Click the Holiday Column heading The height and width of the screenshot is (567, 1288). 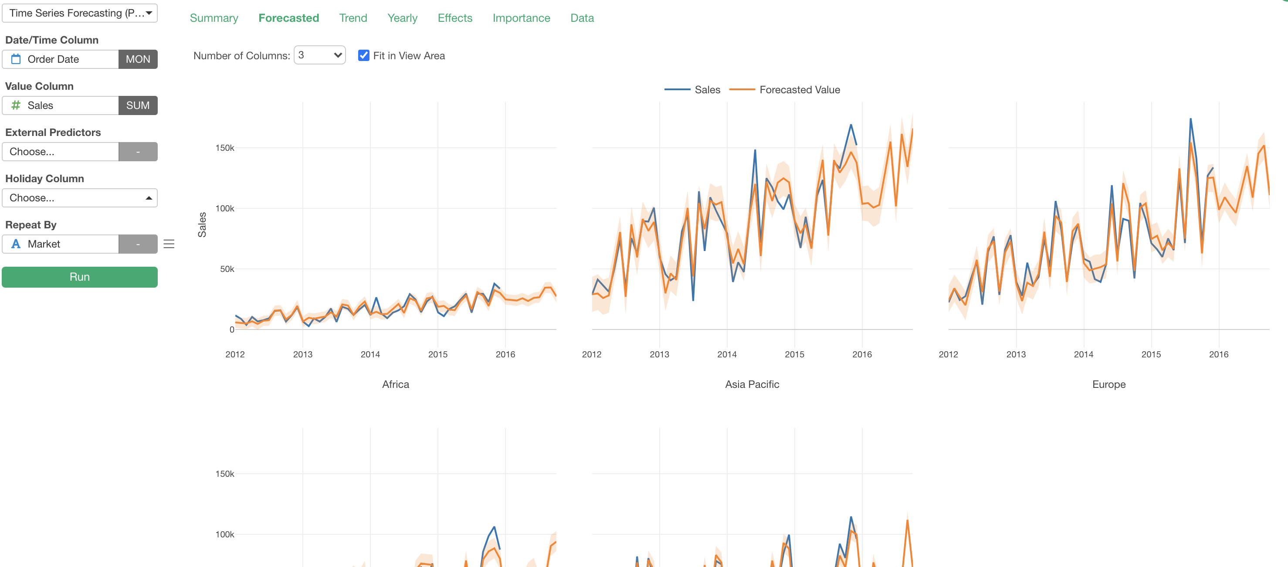pos(44,179)
